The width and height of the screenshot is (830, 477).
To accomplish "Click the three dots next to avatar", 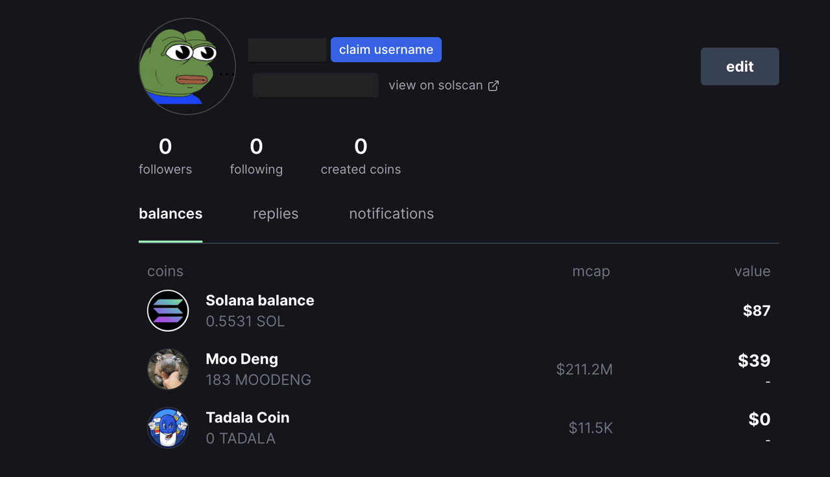I will (226, 75).
